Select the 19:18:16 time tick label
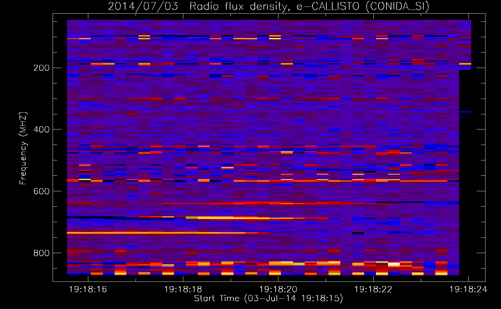The image size is (501, 309). click(x=88, y=290)
